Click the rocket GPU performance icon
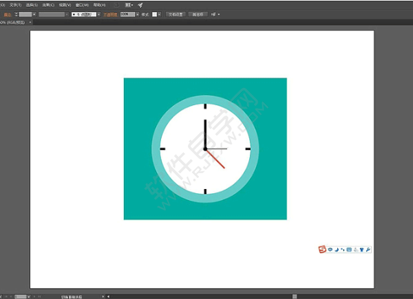This screenshot has width=413, height=299. point(140,5)
